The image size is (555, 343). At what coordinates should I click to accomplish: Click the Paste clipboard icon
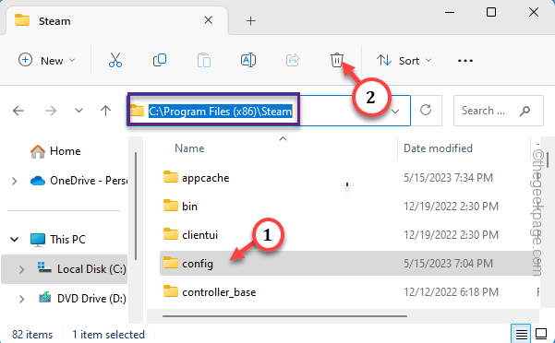point(204,61)
